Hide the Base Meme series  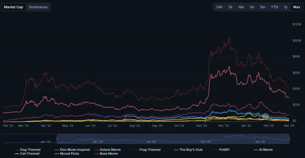(108, 154)
